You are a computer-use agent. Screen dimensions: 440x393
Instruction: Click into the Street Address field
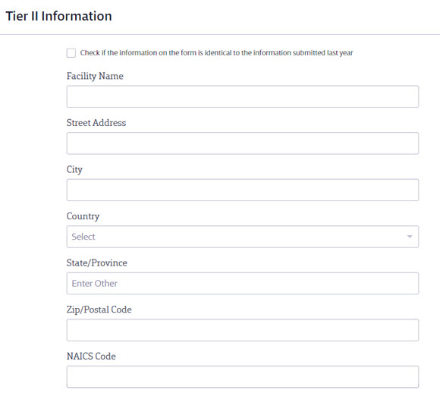tap(243, 143)
